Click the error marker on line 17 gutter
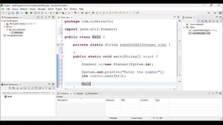The height and width of the screenshot is (125, 223). 57,84
